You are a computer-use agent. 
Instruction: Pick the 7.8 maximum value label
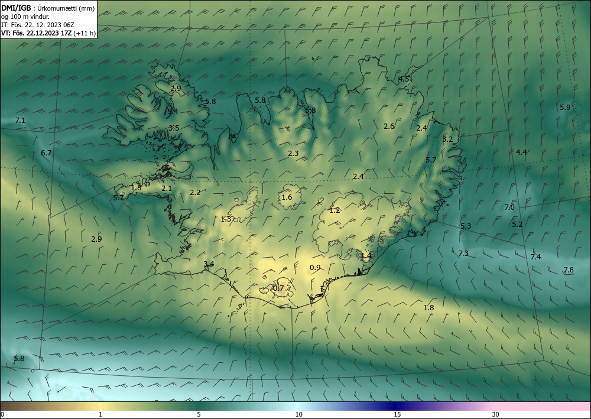[x=569, y=270]
